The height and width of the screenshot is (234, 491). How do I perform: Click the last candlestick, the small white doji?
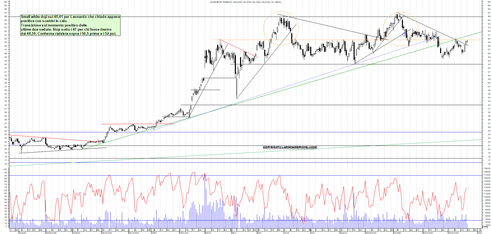pyautogui.click(x=467, y=42)
